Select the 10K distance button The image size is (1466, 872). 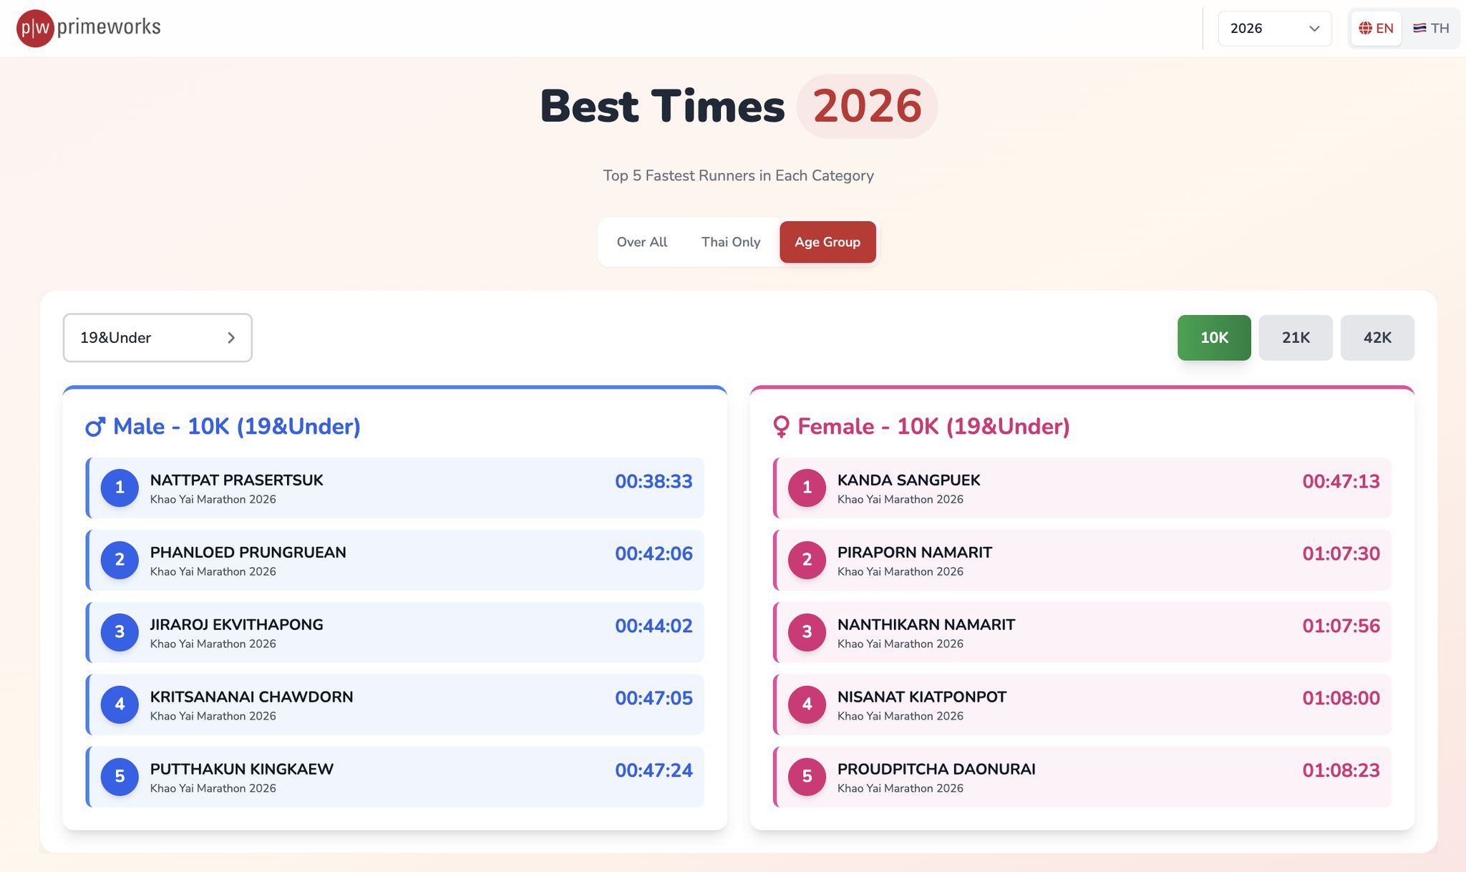tap(1214, 338)
